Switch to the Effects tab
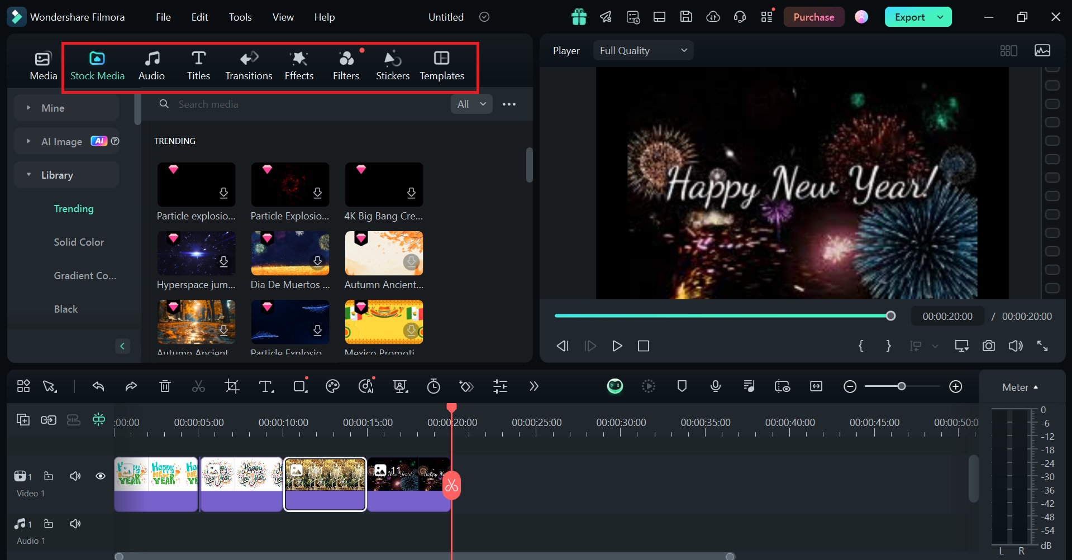 pos(299,66)
